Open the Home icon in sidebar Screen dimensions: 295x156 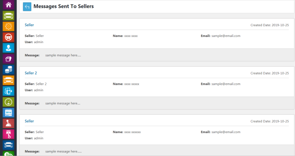(8, 5)
